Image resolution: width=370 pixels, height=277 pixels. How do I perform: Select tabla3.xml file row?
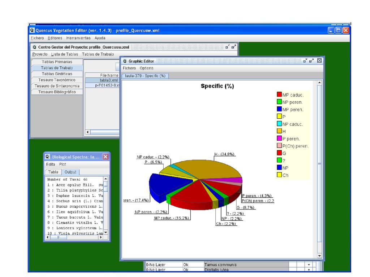click(x=103, y=80)
